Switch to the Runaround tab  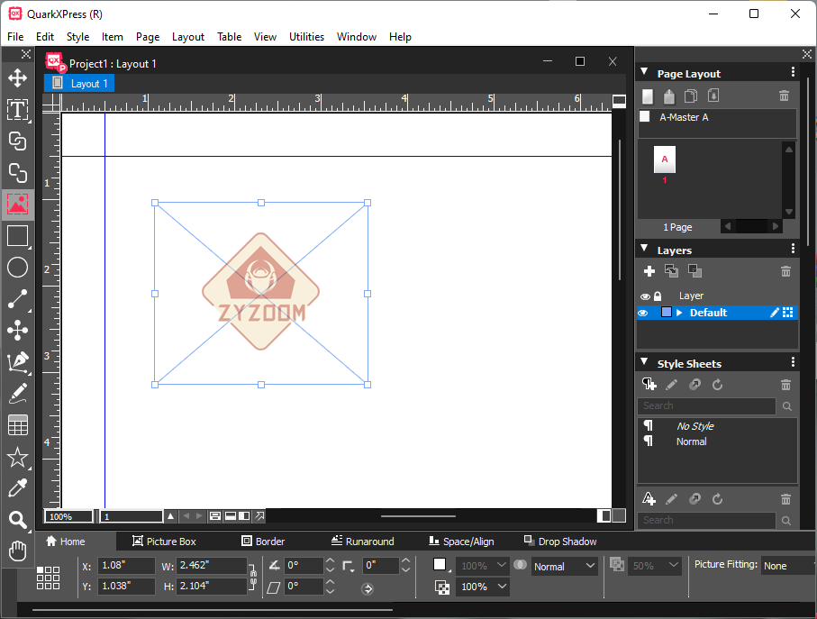(363, 542)
